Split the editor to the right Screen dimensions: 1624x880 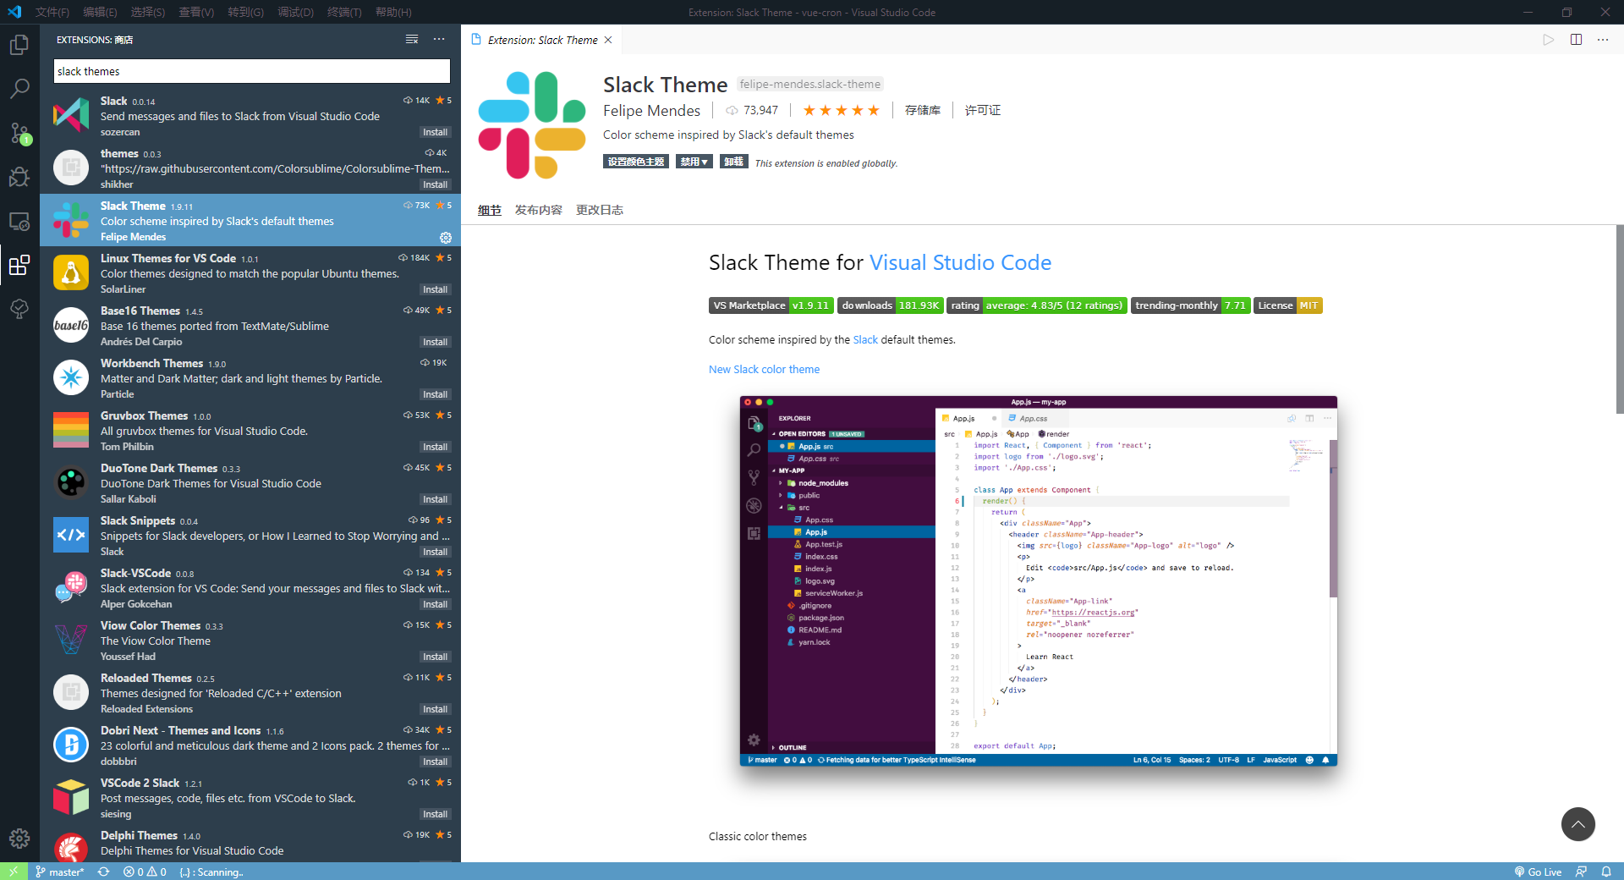(x=1576, y=40)
